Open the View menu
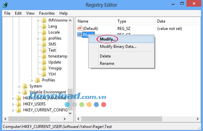The height and width of the screenshot is (131, 203). tap(30, 13)
